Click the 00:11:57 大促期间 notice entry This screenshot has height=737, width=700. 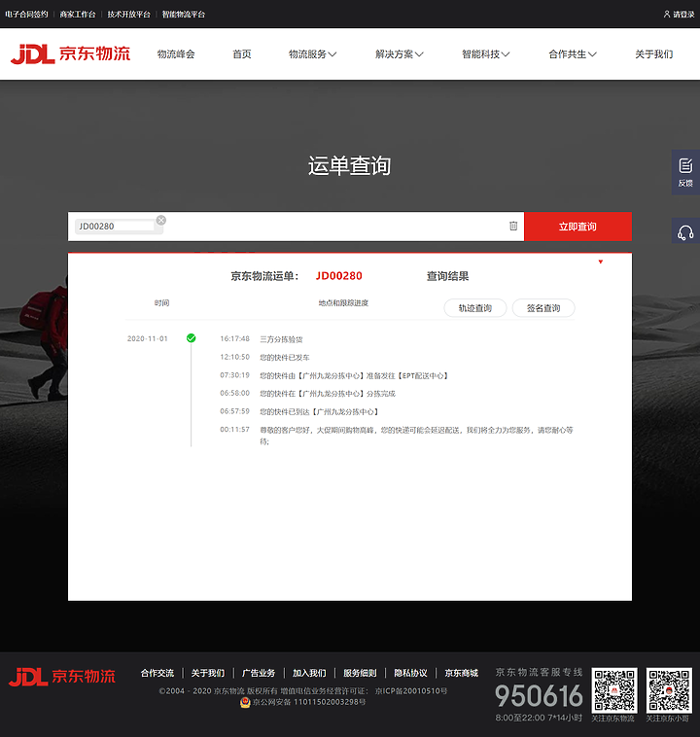[x=397, y=436]
